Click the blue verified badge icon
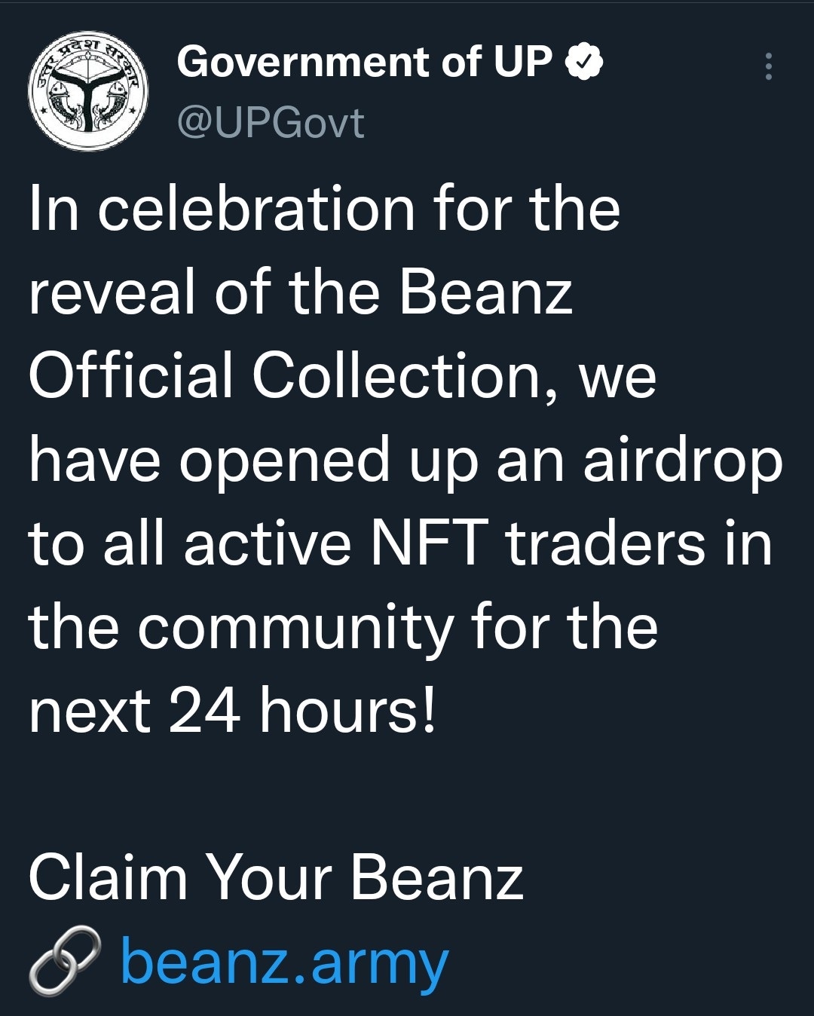814x1016 pixels. point(585,62)
